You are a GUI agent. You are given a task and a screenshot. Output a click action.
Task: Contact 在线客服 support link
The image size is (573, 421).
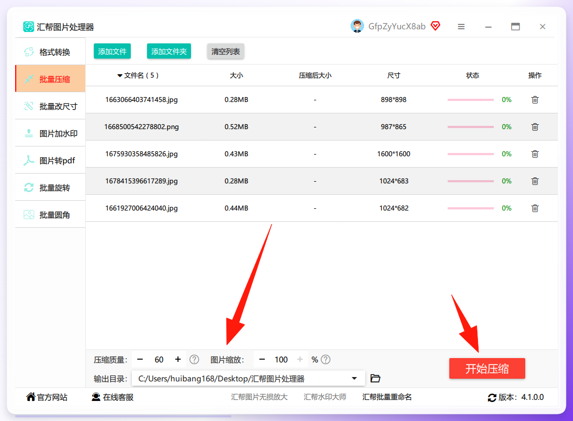112,397
